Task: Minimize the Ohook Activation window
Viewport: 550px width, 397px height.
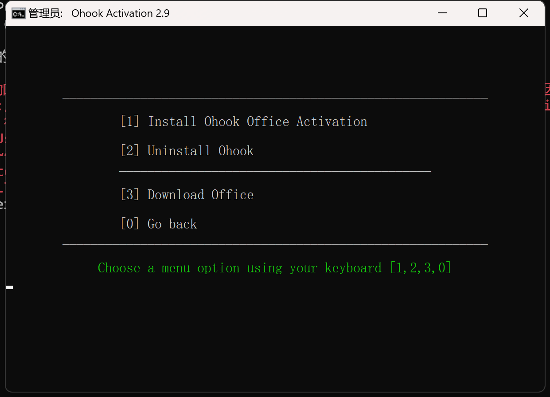Action: [442, 13]
